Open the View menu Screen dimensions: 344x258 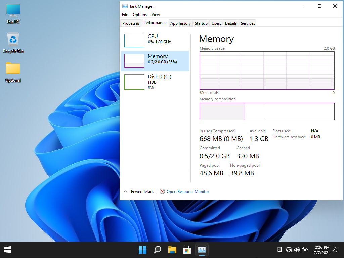(x=156, y=15)
